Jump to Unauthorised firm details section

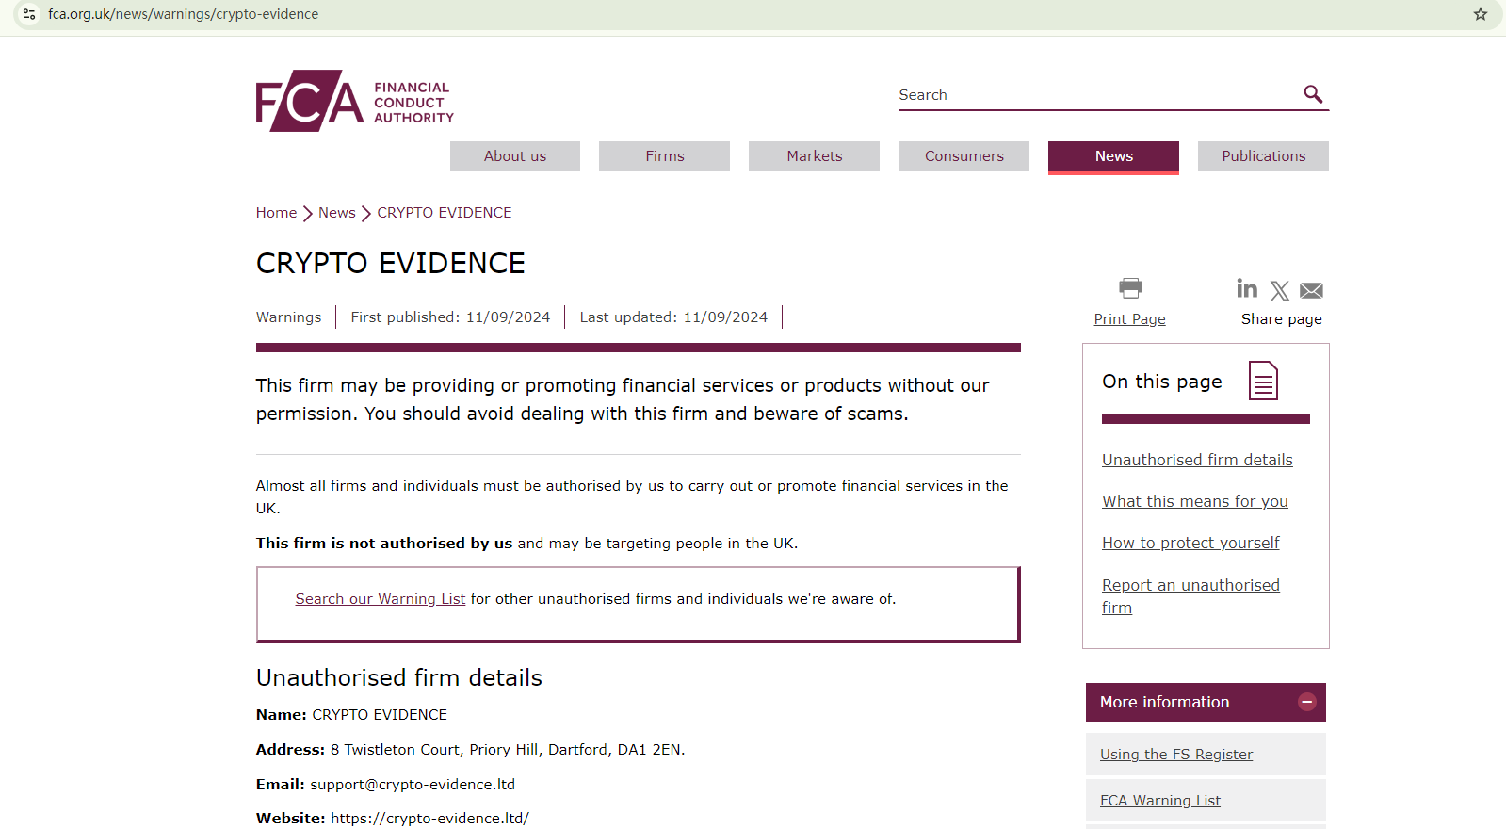[1197, 460]
